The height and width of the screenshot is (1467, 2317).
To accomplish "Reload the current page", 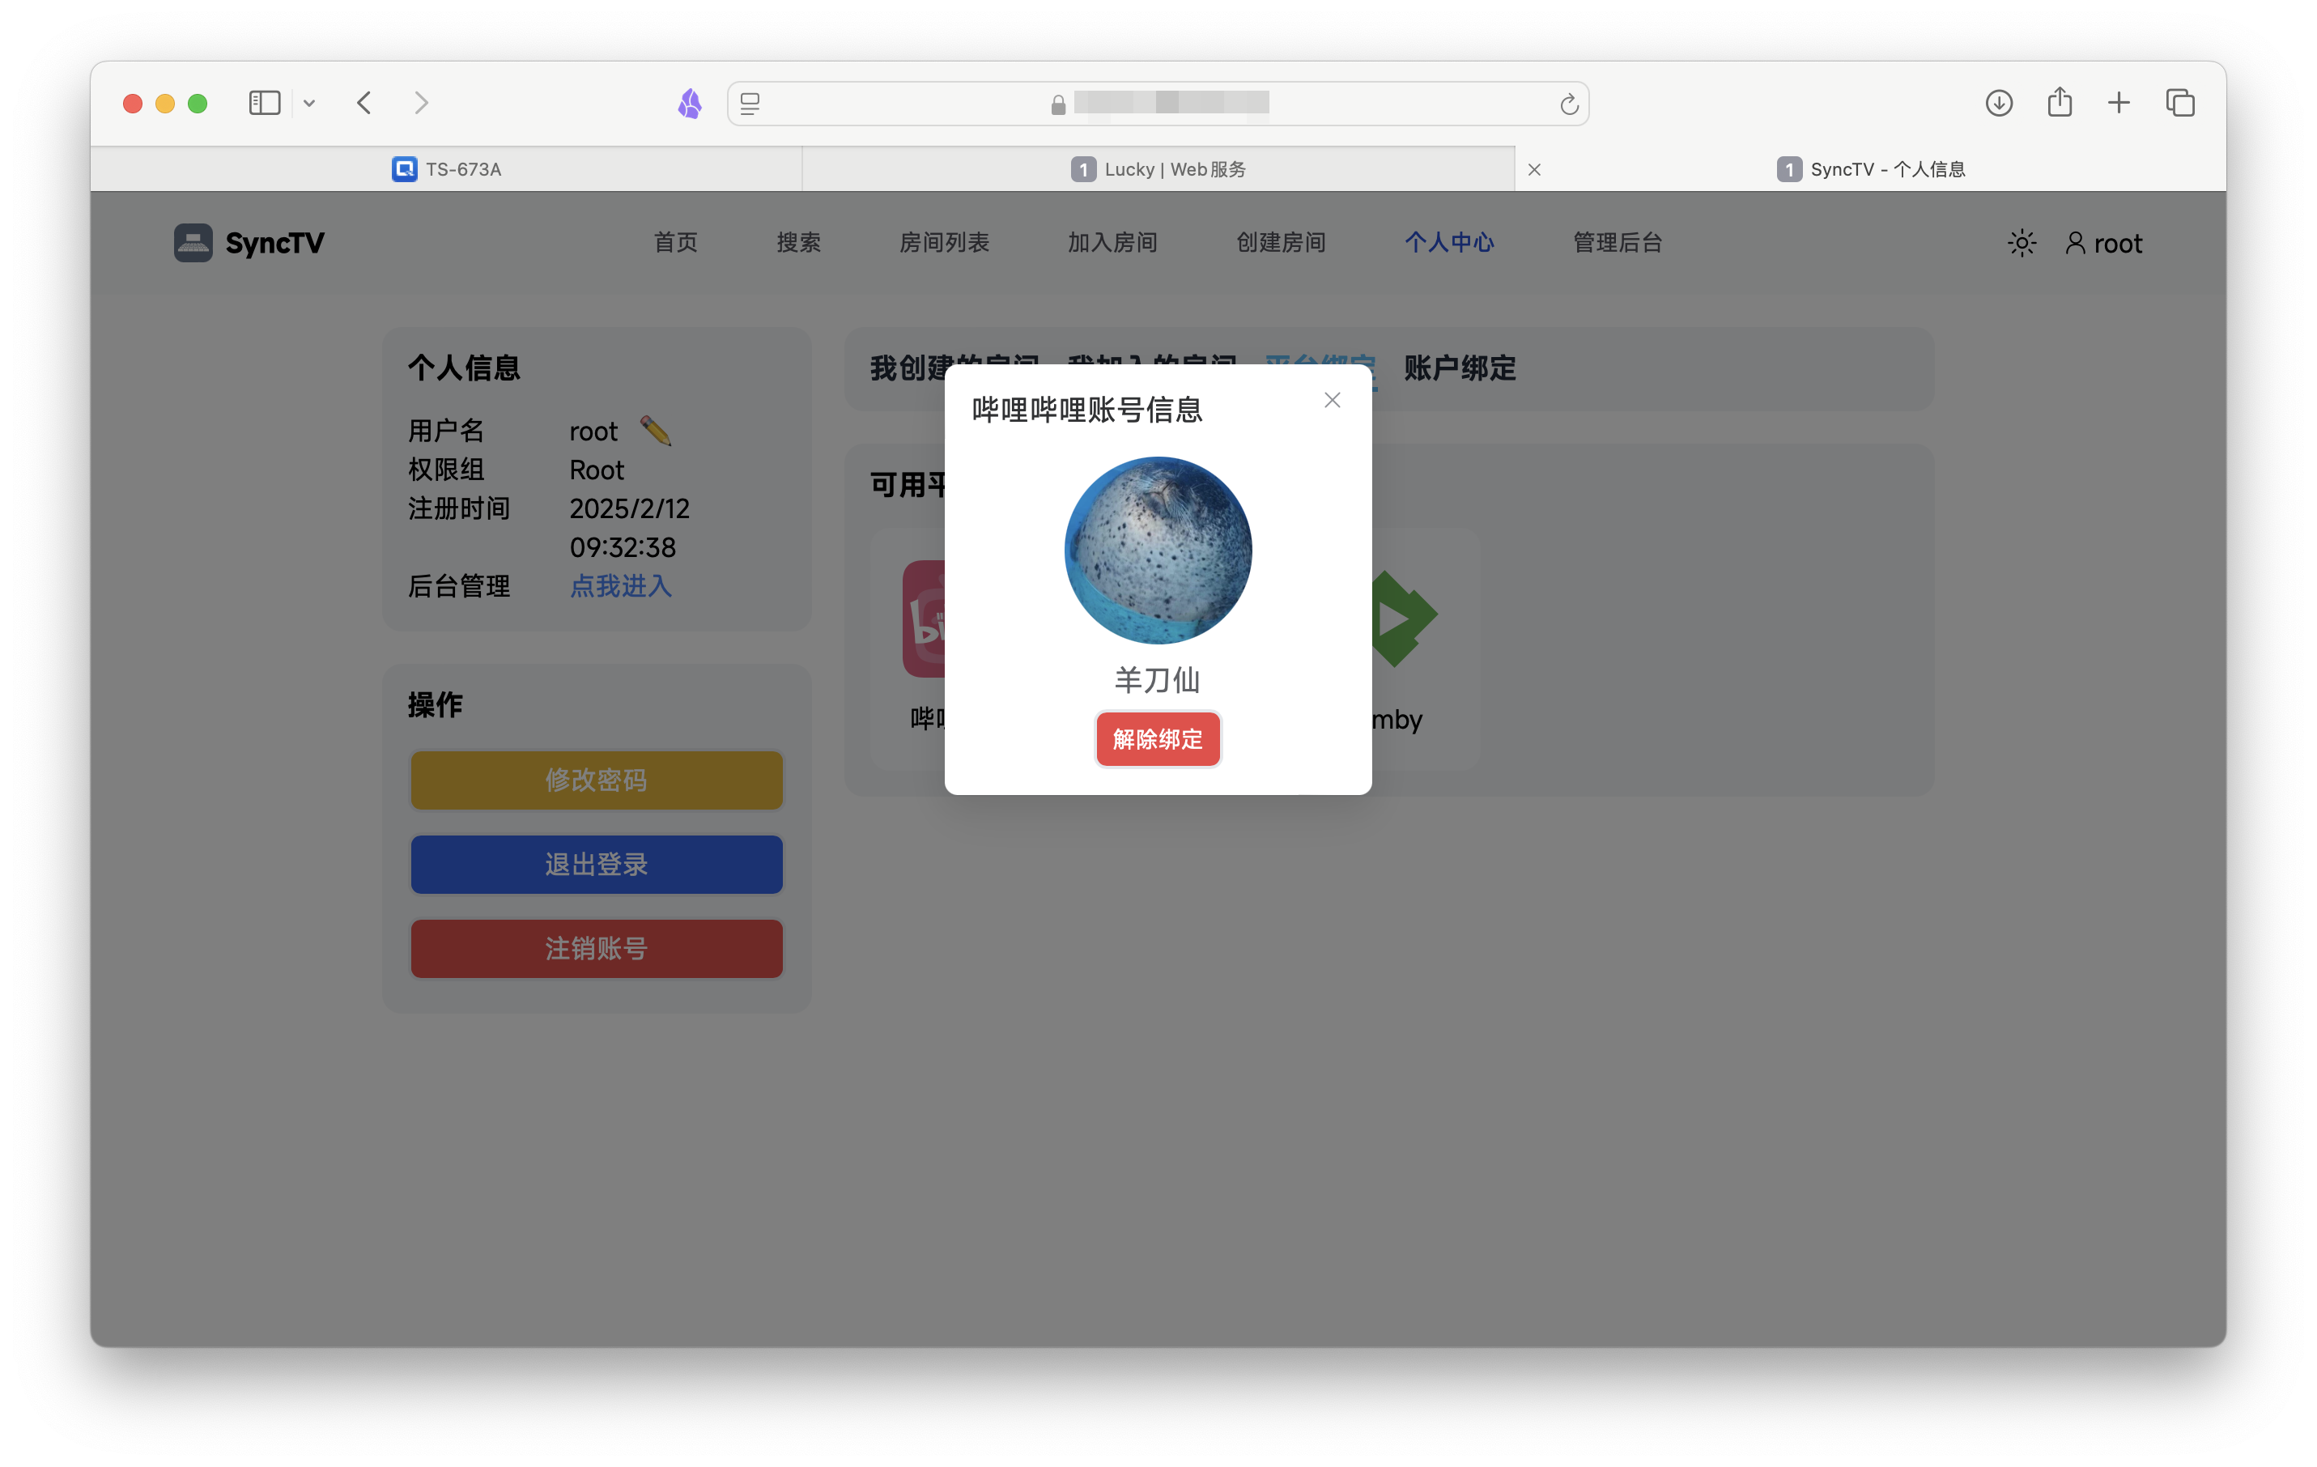I will 1568,104.
